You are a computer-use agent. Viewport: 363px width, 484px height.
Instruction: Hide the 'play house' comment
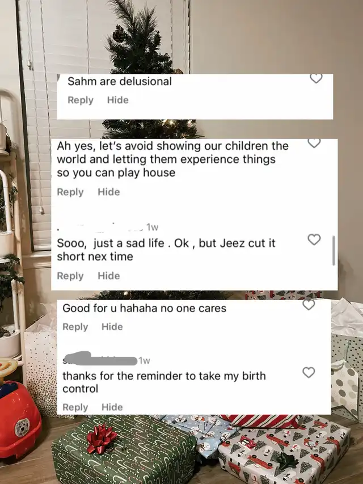coord(109,192)
